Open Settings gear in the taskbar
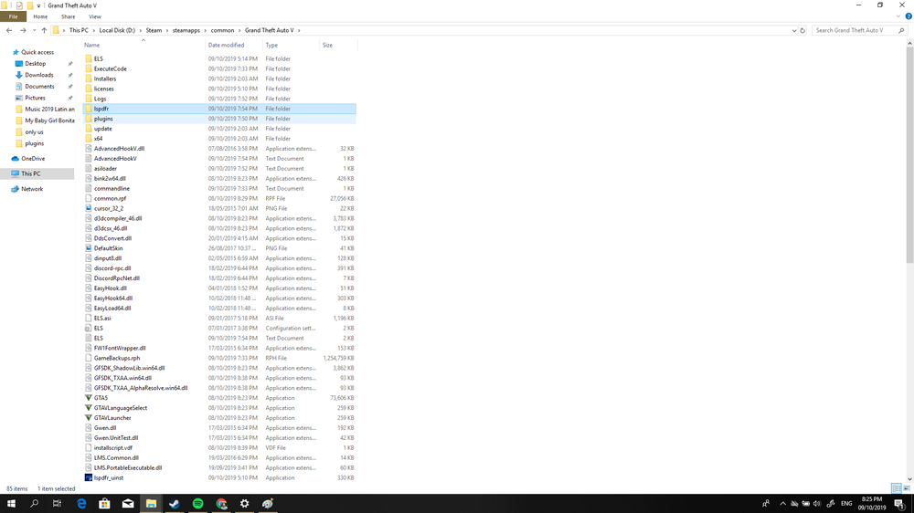This screenshot has width=914, height=513. 244,504
